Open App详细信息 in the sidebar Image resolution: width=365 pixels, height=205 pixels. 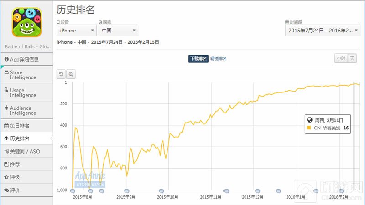click(x=26, y=59)
